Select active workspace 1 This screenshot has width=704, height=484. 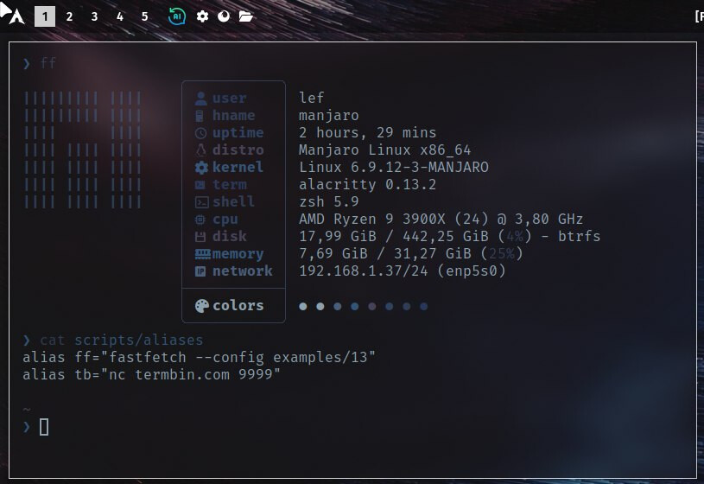(x=45, y=16)
